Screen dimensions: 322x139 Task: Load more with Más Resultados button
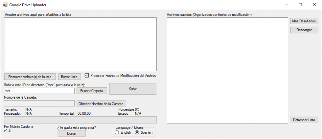tap(304, 21)
